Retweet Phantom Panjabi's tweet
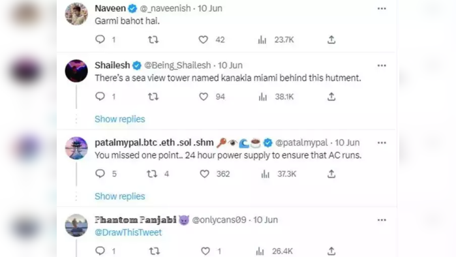 (x=154, y=251)
